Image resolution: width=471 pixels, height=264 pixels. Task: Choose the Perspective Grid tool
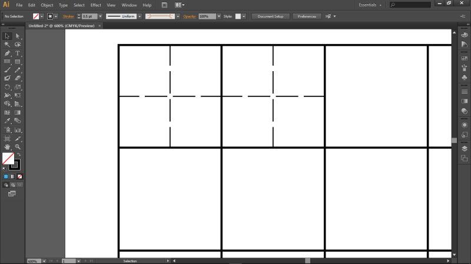18,104
